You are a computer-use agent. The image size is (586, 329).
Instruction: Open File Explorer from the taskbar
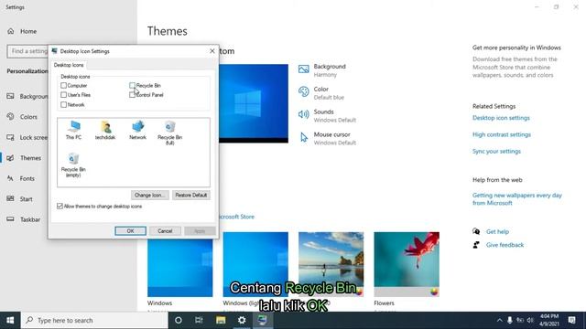click(221, 320)
